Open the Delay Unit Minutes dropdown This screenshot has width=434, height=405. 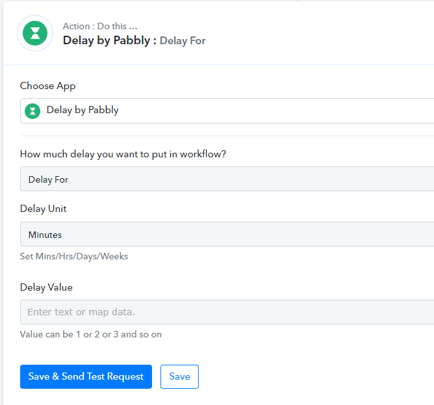[227, 234]
